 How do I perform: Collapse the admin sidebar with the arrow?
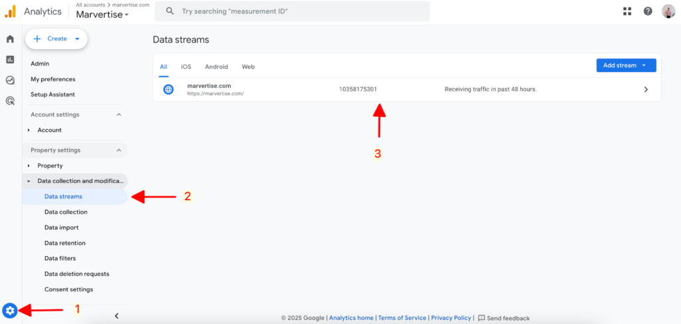(x=116, y=316)
